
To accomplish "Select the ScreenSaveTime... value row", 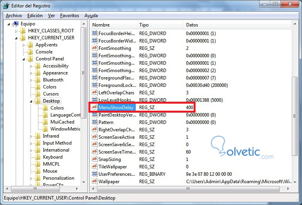I will 191,152.
